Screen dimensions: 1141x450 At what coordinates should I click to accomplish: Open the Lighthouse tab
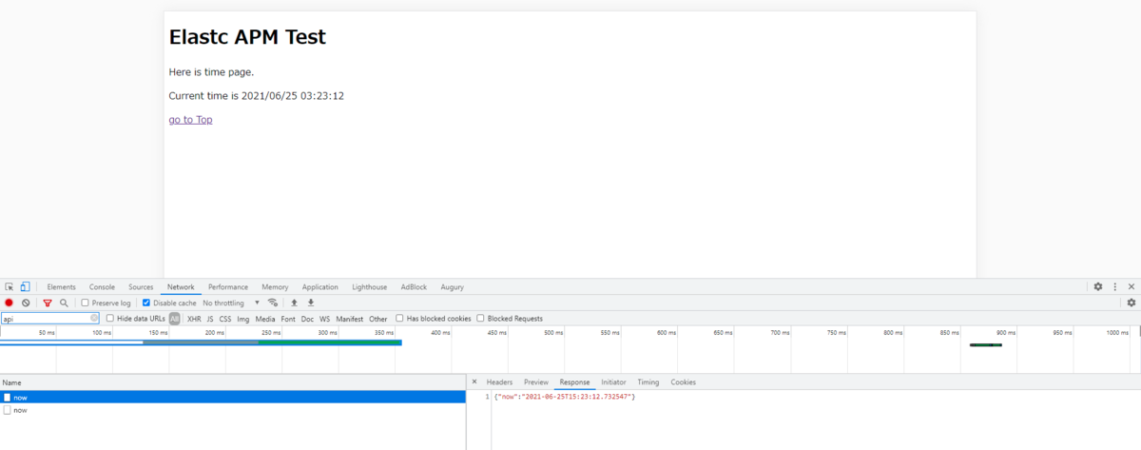tap(370, 286)
